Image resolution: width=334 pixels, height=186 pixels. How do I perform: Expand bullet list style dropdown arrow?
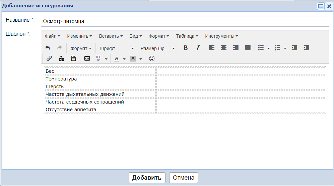[269, 48]
